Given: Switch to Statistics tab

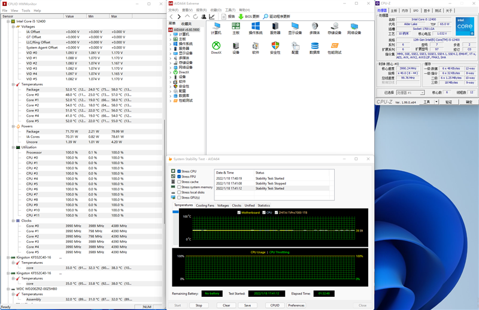Looking at the screenshot, I should tap(263, 205).
